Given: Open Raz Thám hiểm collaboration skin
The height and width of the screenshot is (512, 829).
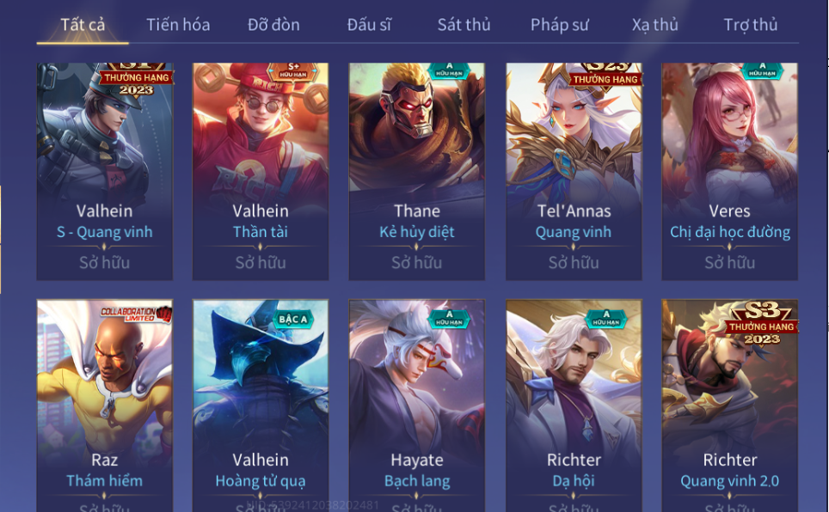Looking at the screenshot, I should [x=105, y=405].
